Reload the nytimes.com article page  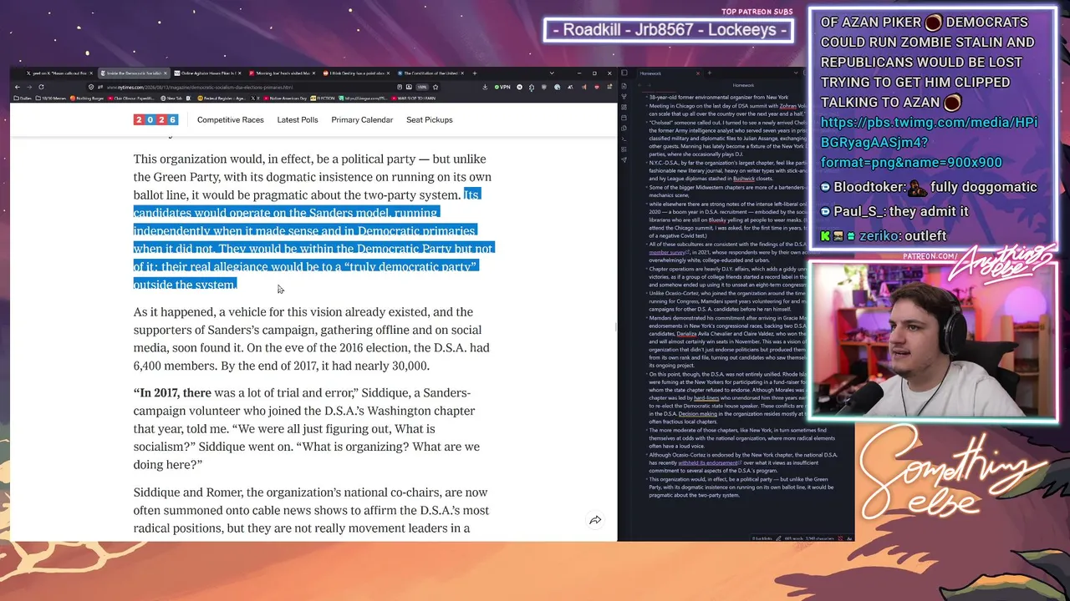(41, 87)
